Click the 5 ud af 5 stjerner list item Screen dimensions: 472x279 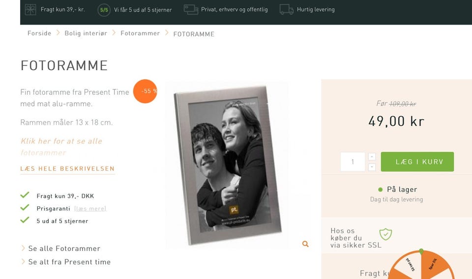62,221
